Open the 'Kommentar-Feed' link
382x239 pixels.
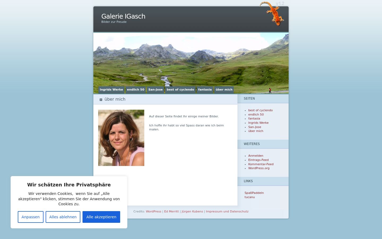[261, 164]
